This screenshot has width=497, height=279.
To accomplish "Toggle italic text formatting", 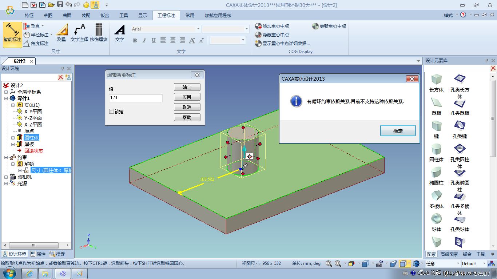I will coord(144,40).
